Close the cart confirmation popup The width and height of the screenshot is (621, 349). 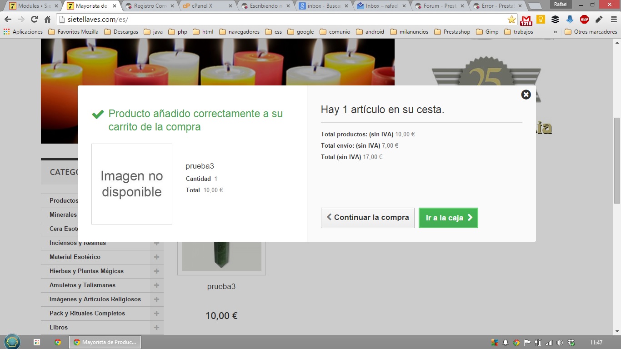pos(526,95)
